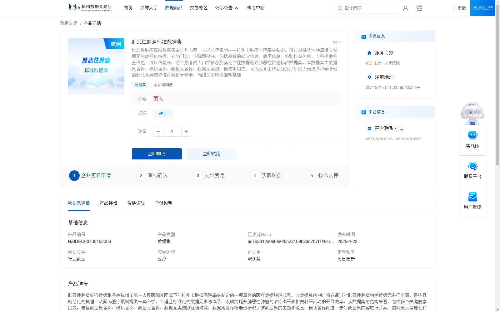Click the 数据交易 breadcrumb link

tap(69, 23)
